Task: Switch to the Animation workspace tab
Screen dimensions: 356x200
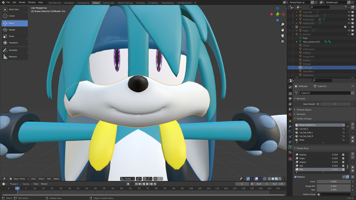Action: coord(69,3)
